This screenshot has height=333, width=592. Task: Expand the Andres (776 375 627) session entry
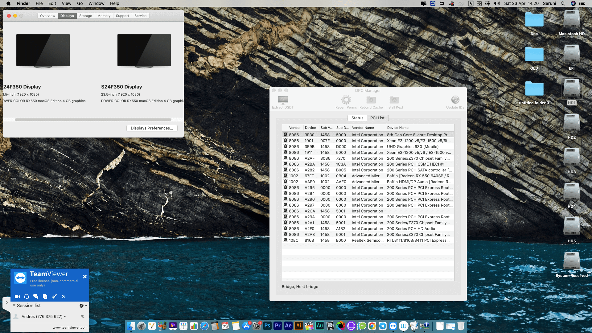point(65,316)
